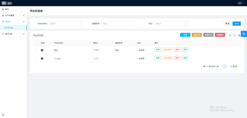The height and width of the screenshot is (118, 247).
Task: Click the red 批量删除 button
Action: point(220,35)
